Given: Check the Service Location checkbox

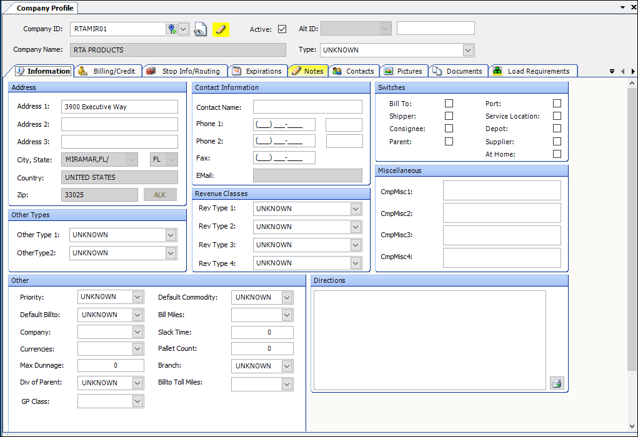Looking at the screenshot, I should 557,116.
